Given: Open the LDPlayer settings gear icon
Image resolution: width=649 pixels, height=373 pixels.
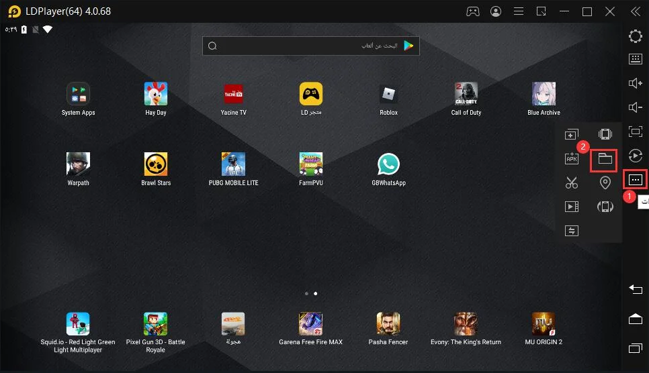Looking at the screenshot, I should tap(636, 36).
